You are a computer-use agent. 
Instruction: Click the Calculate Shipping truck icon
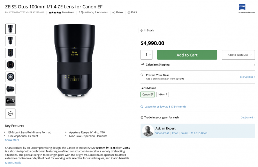pos(142,64)
